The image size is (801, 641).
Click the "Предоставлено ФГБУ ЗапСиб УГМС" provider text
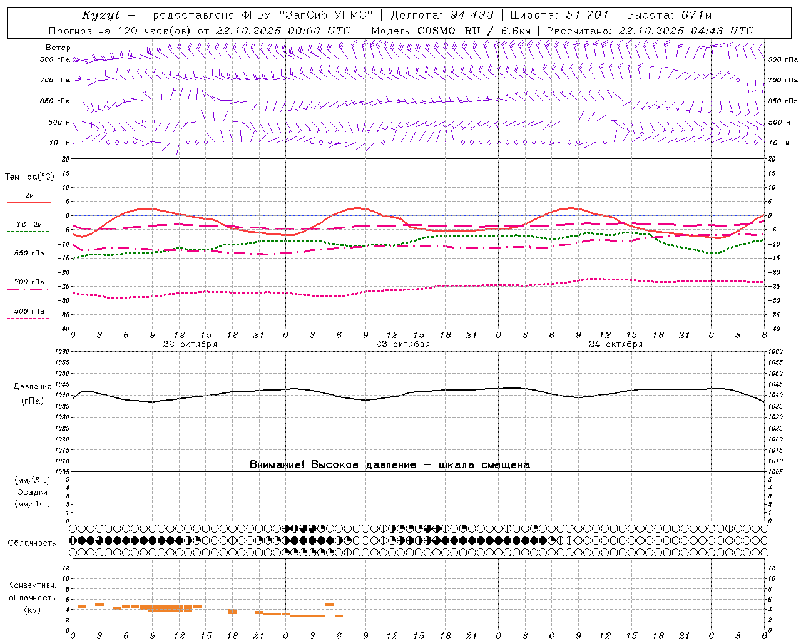tap(258, 15)
